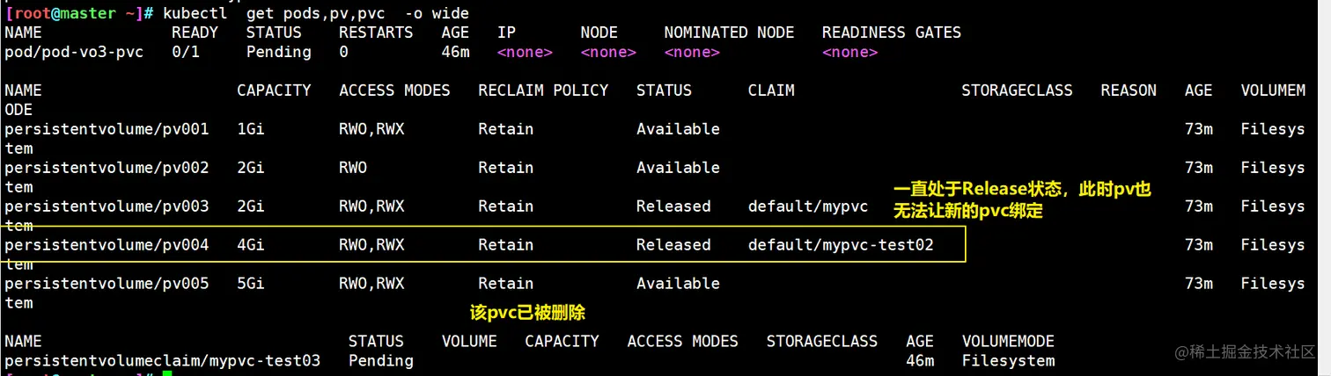Image resolution: width=1331 pixels, height=376 pixels.
Task: Click the kubectl get pods,pv,pvc command text
Action: click(316, 13)
